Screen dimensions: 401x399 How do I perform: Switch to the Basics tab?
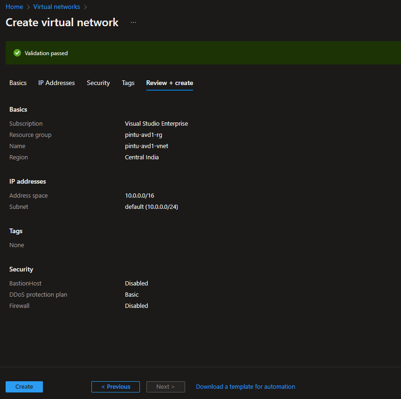(18, 83)
